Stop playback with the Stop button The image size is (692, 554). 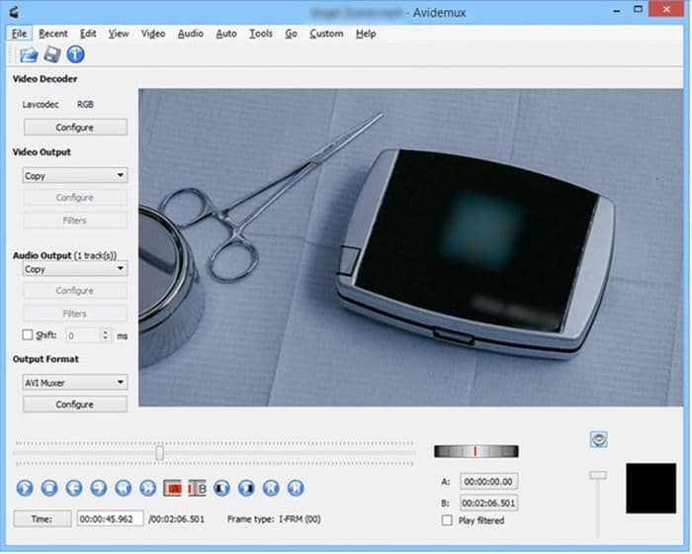(x=49, y=488)
